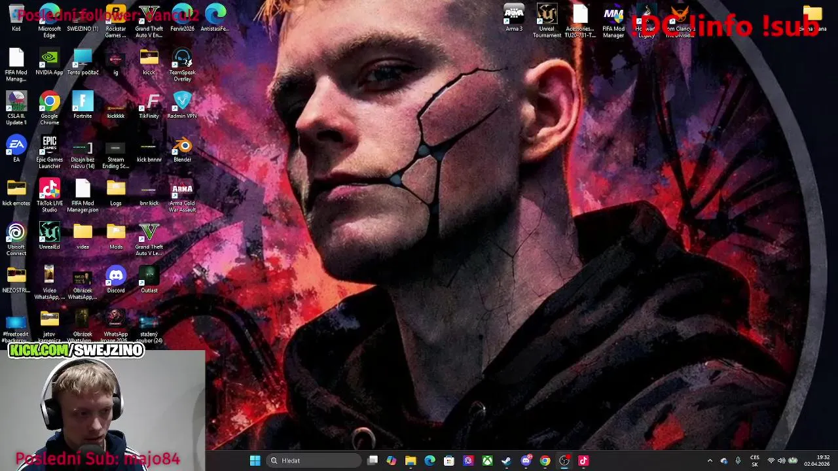Image resolution: width=838 pixels, height=471 pixels.
Task: Launch Arma Cold War Assault shortcut
Action: 182,196
